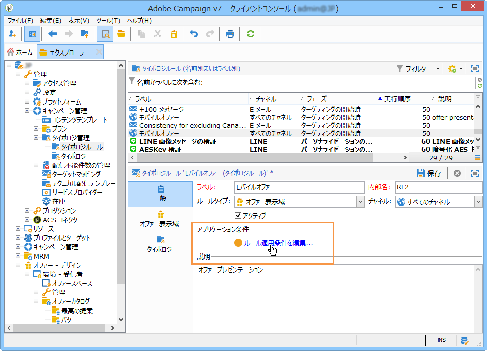Click the search folder toolbar icon
Image resolution: width=495 pixels, height=358 pixels.
pyautogui.click(x=105, y=34)
